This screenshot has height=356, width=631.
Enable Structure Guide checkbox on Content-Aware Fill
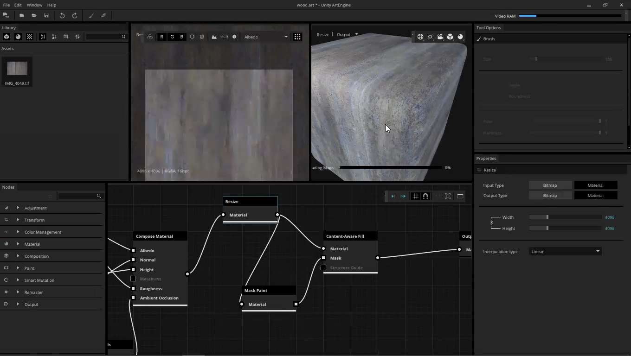[323, 267]
